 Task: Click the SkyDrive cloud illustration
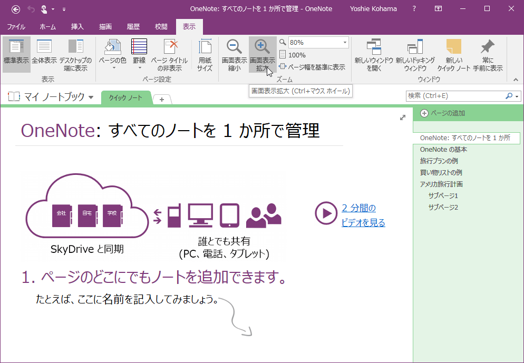pos(86,207)
